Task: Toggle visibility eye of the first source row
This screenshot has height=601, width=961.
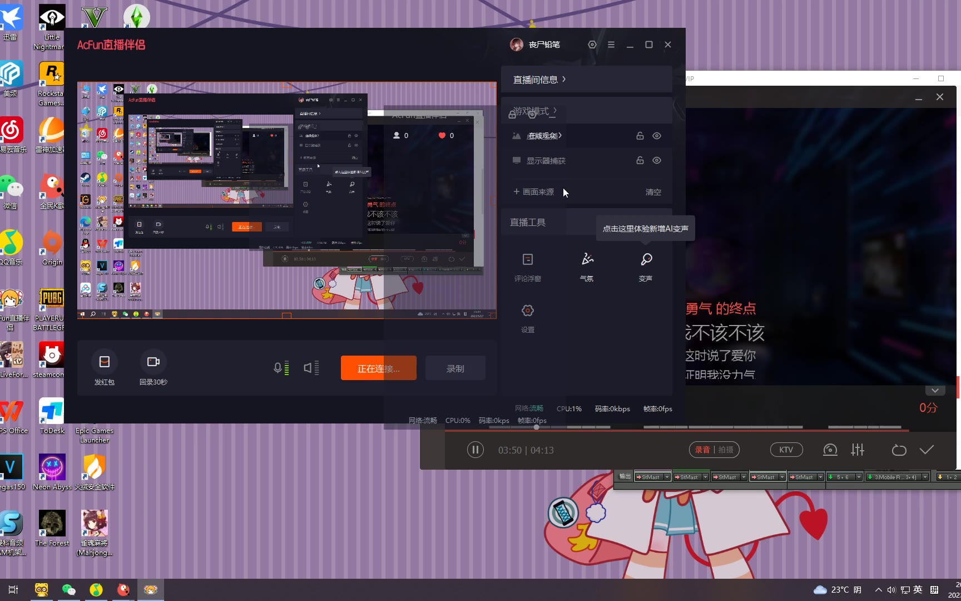Action: tap(657, 136)
